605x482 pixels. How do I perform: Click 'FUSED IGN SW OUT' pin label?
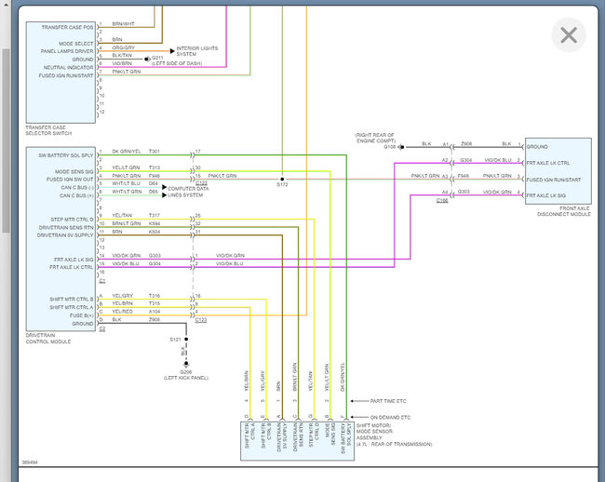tap(70, 180)
